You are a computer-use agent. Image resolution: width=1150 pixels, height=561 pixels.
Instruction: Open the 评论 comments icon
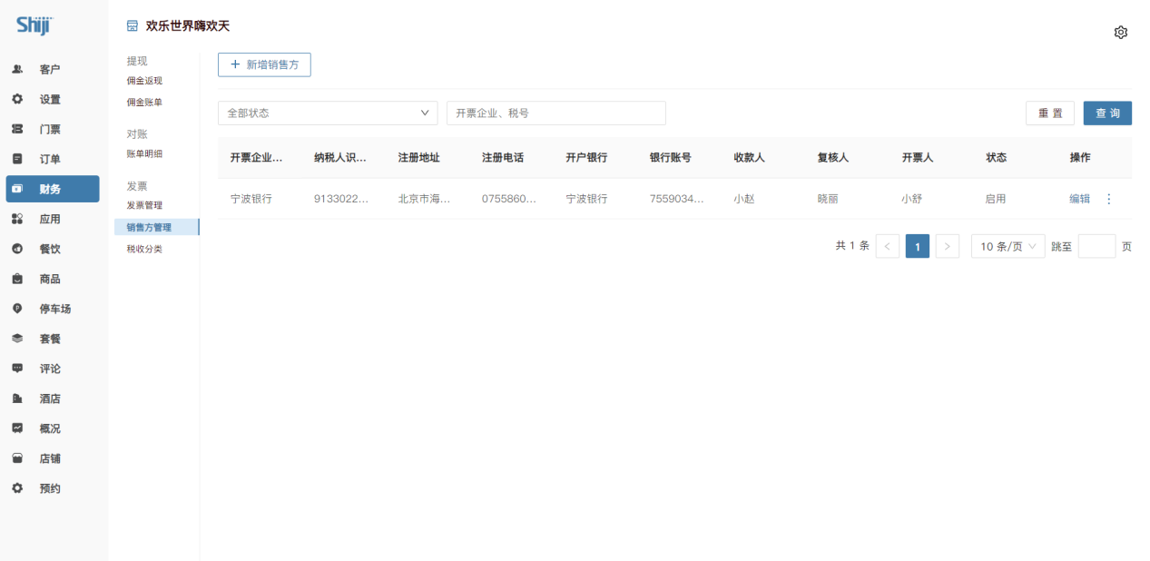click(17, 369)
